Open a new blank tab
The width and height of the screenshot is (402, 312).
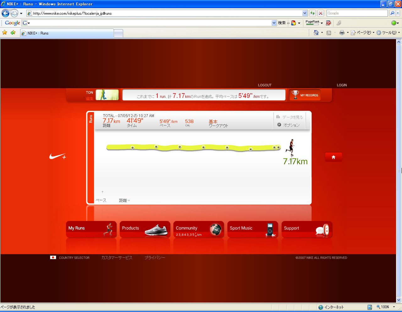(x=118, y=34)
